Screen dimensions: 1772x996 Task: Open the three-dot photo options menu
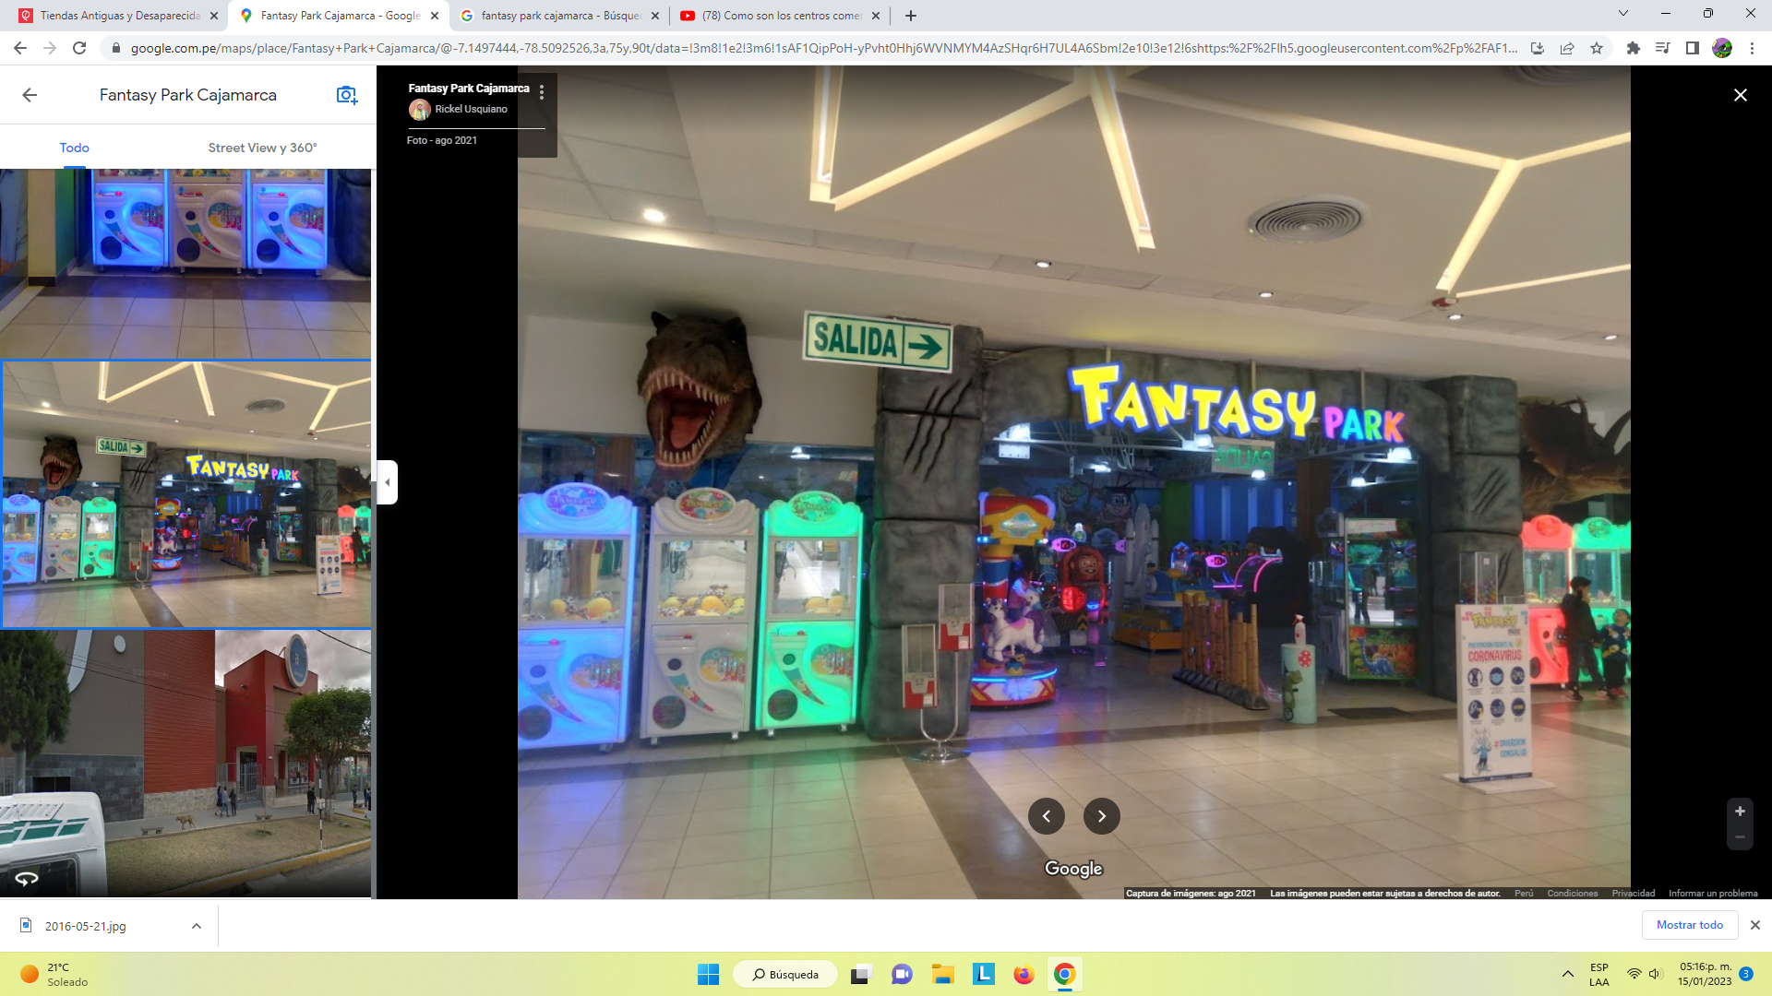point(542,92)
